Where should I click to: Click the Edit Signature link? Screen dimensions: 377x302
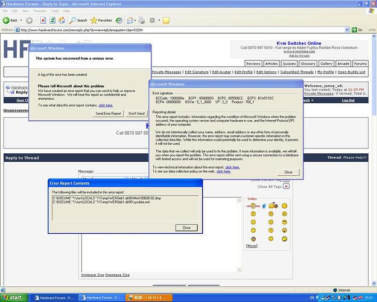tap(197, 72)
